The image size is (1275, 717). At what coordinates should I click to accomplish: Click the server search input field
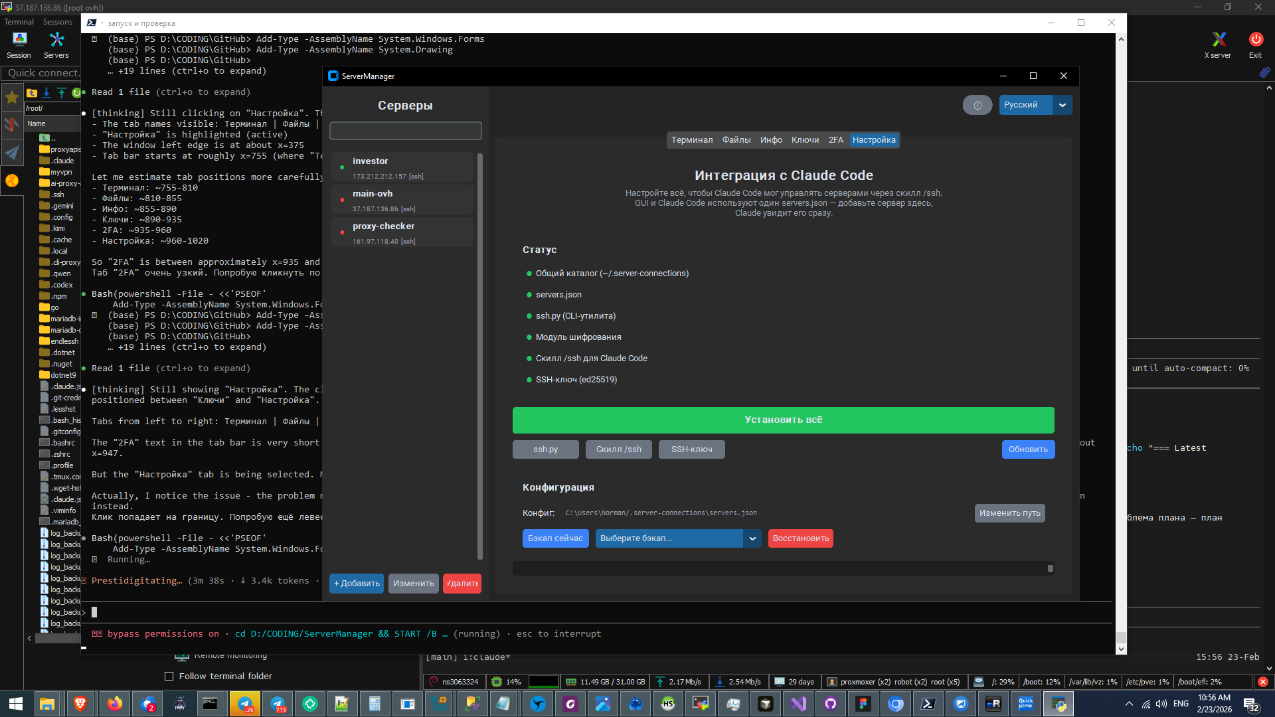(x=405, y=131)
